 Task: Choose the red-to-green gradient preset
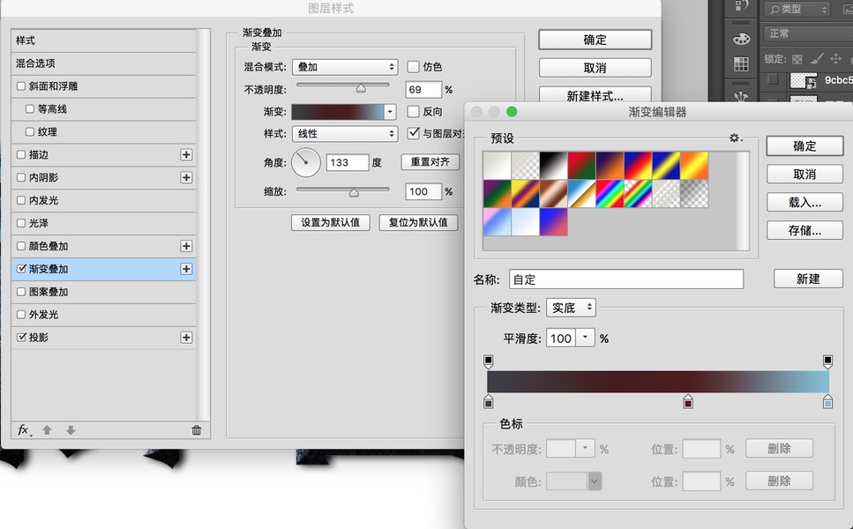[581, 165]
